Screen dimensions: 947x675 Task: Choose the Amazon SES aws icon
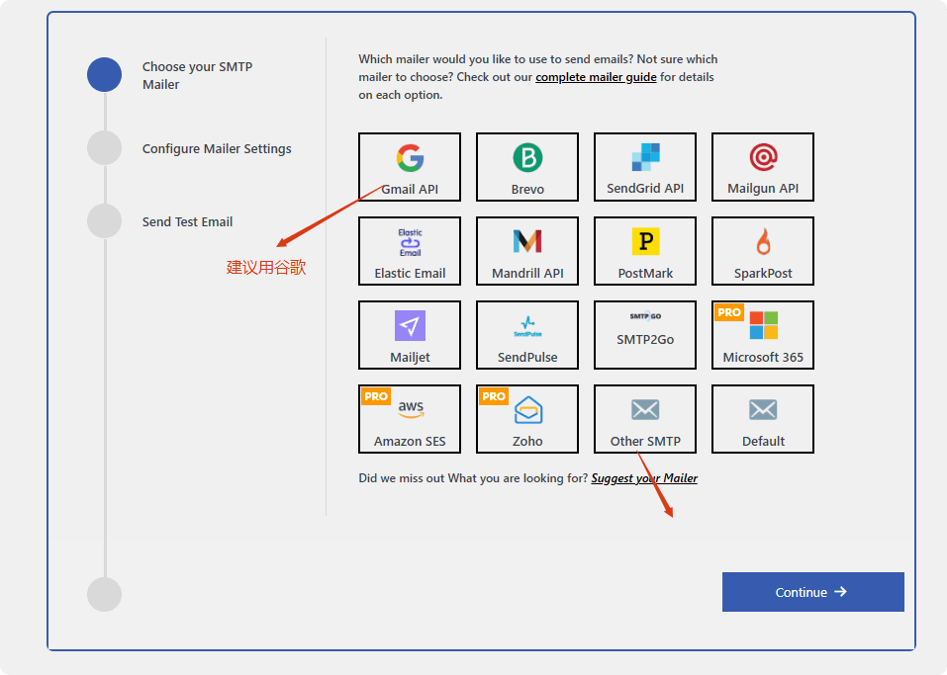pyautogui.click(x=411, y=409)
